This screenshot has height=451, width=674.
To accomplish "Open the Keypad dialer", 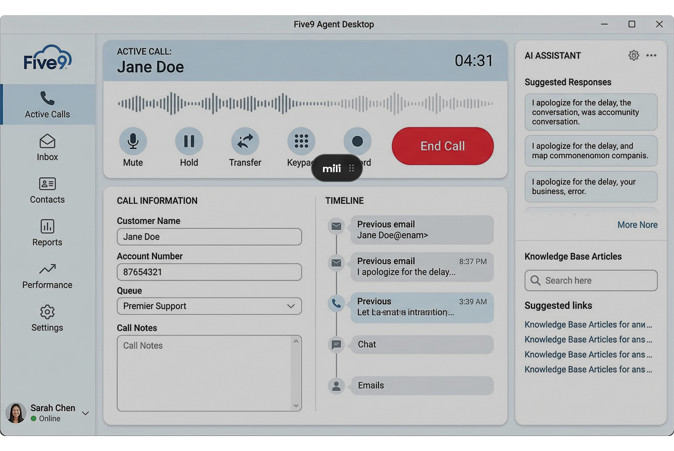I will tap(301, 142).
